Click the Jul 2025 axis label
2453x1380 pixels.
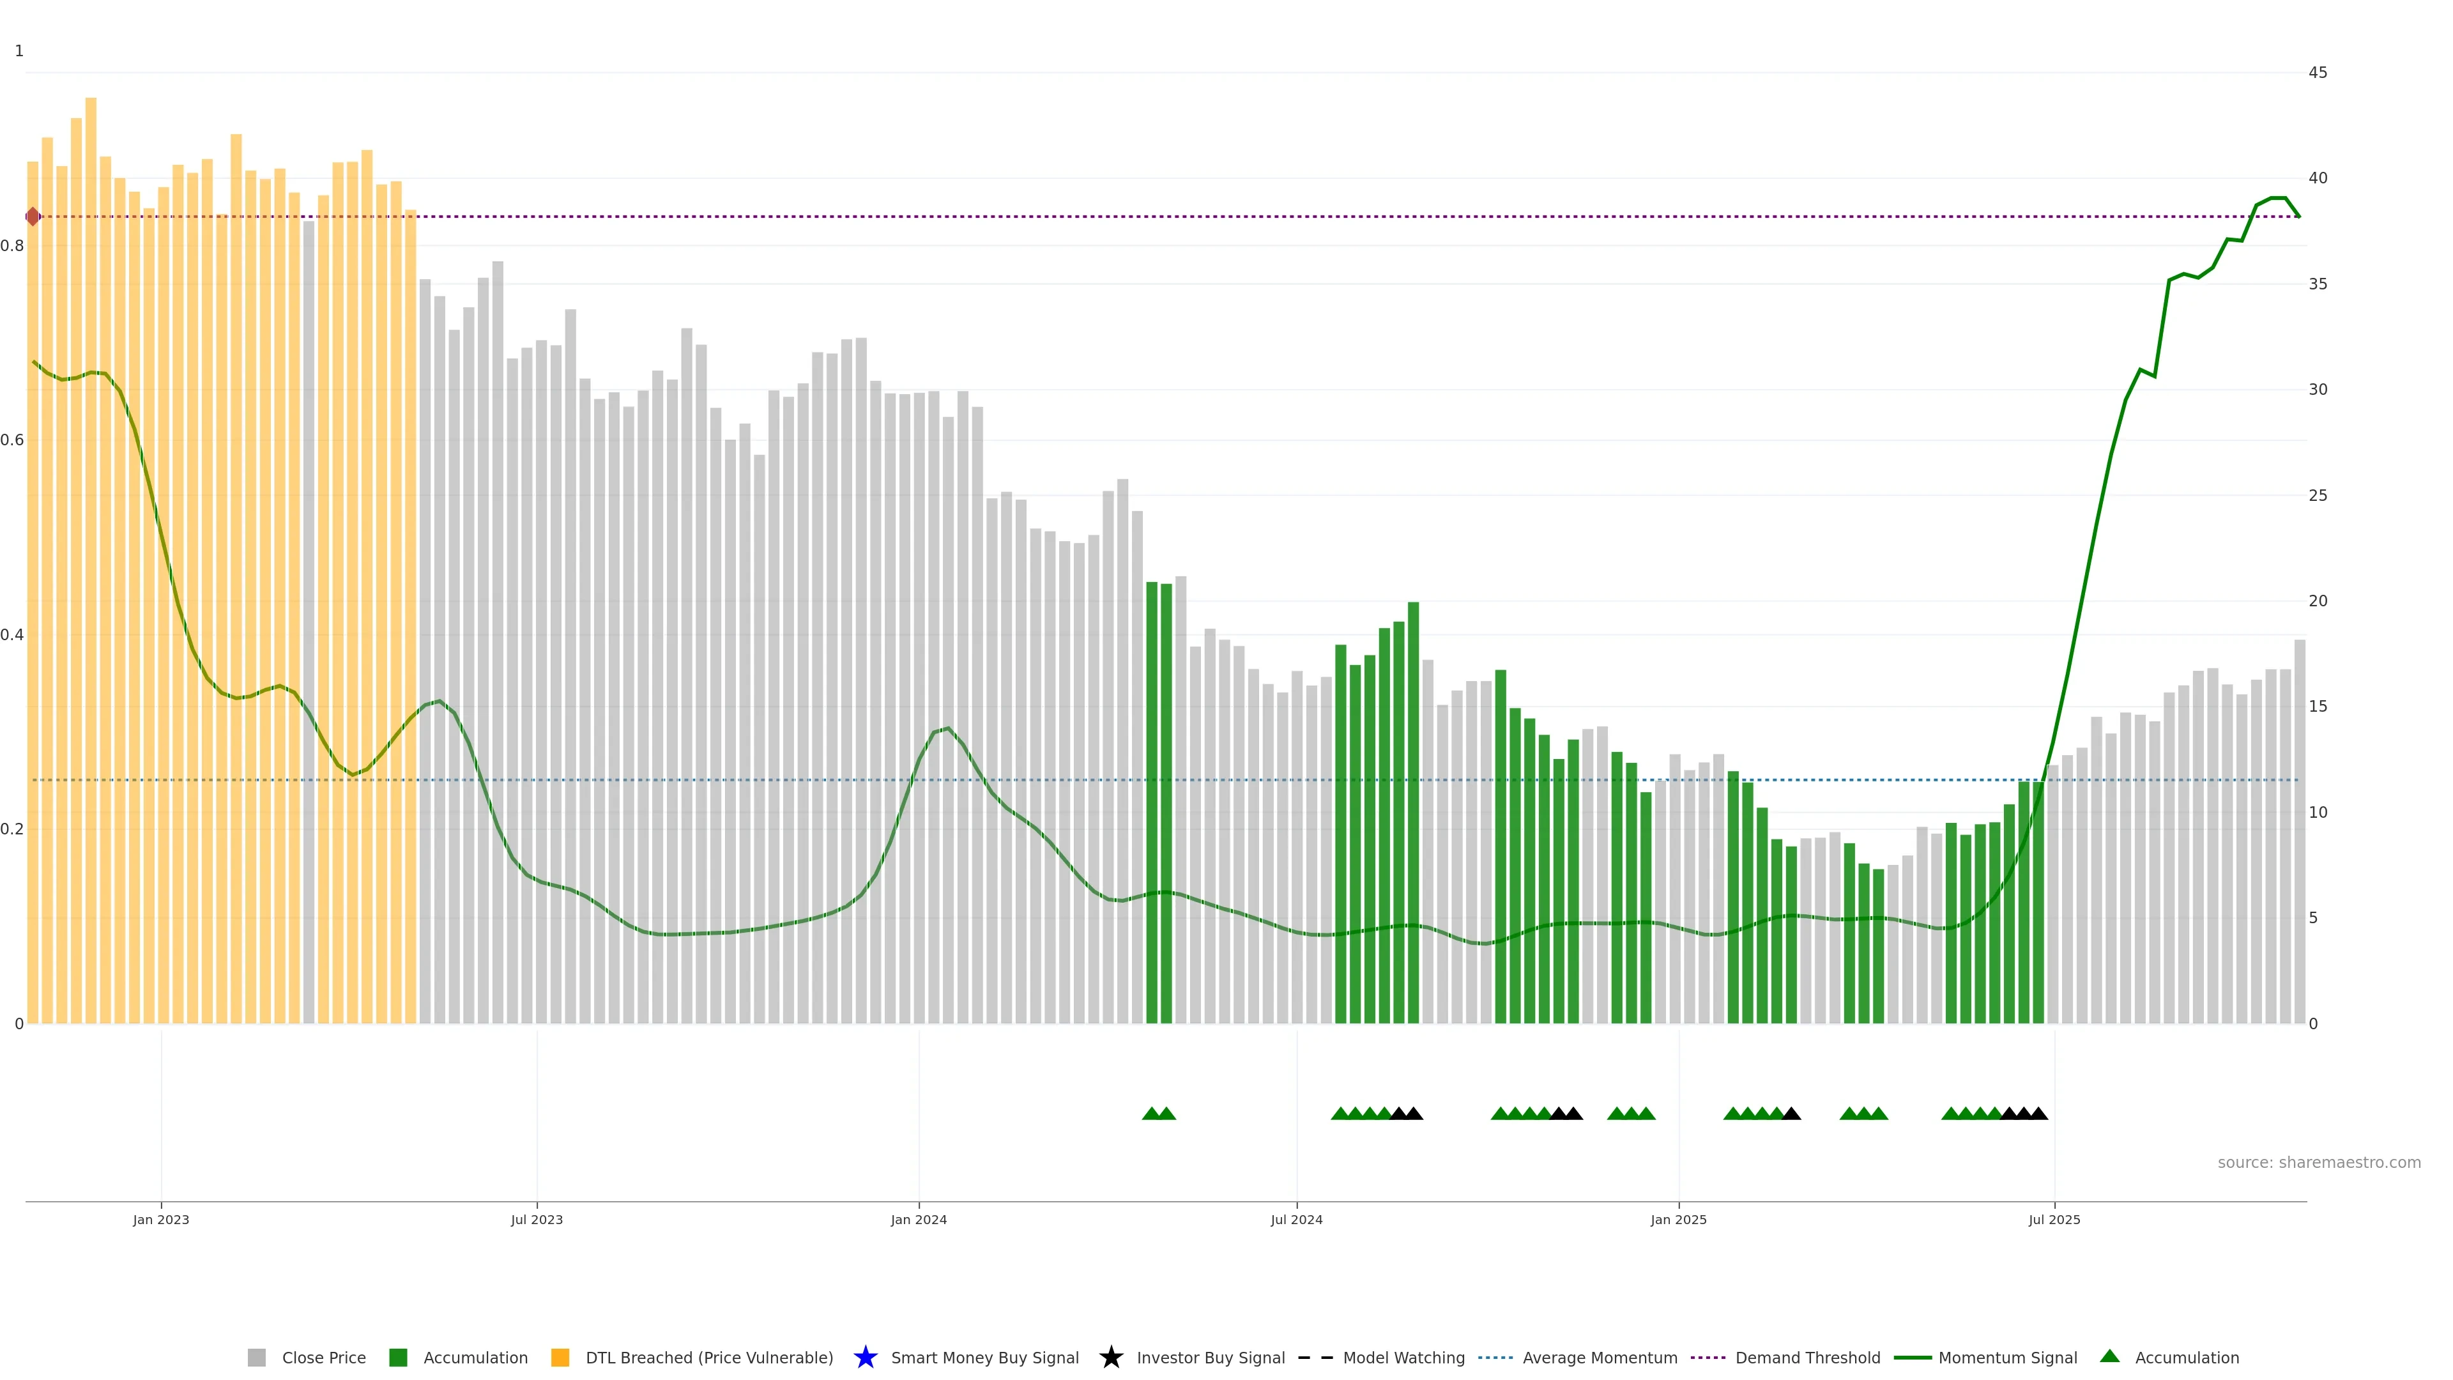point(2054,1219)
